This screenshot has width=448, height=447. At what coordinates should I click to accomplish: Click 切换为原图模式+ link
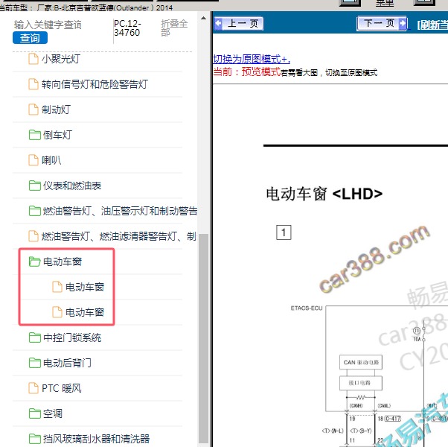pos(252,59)
